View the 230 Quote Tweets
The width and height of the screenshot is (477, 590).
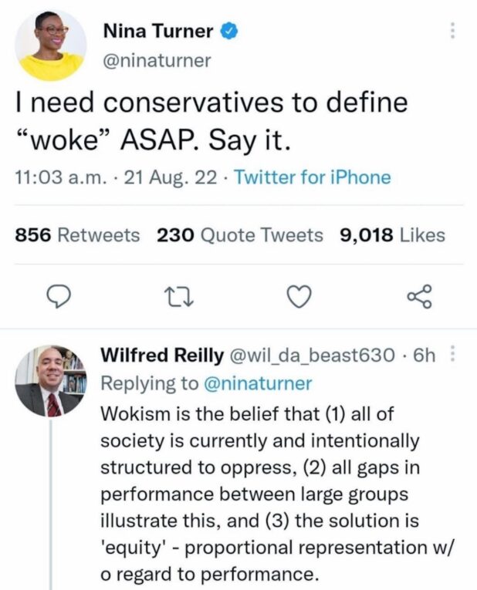[239, 234]
